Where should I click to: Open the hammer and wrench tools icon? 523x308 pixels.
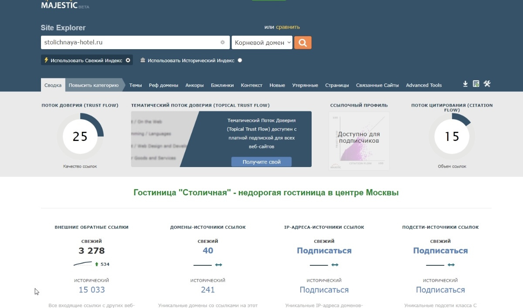[487, 84]
